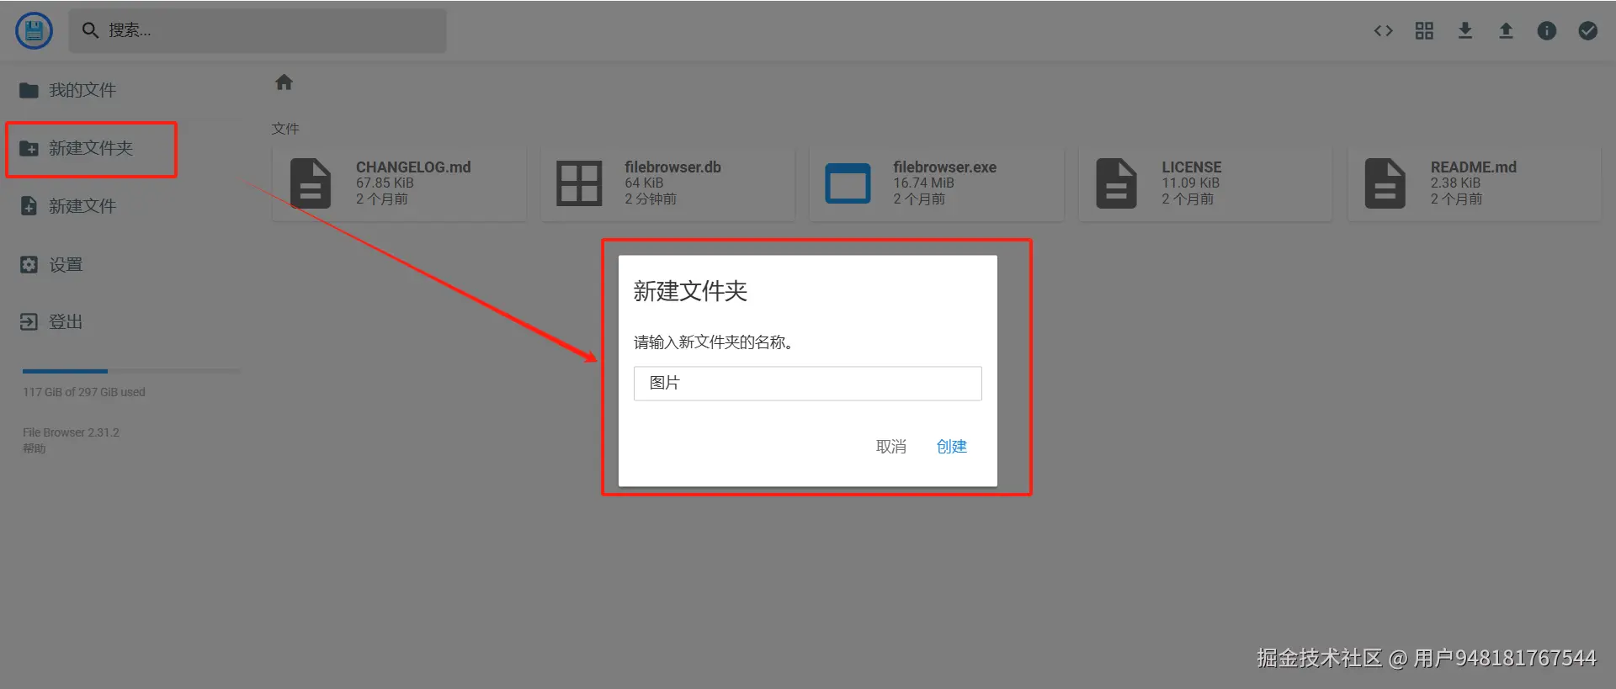The image size is (1616, 689).
Task: Select the CHANGELOG.md file name
Action: click(413, 167)
